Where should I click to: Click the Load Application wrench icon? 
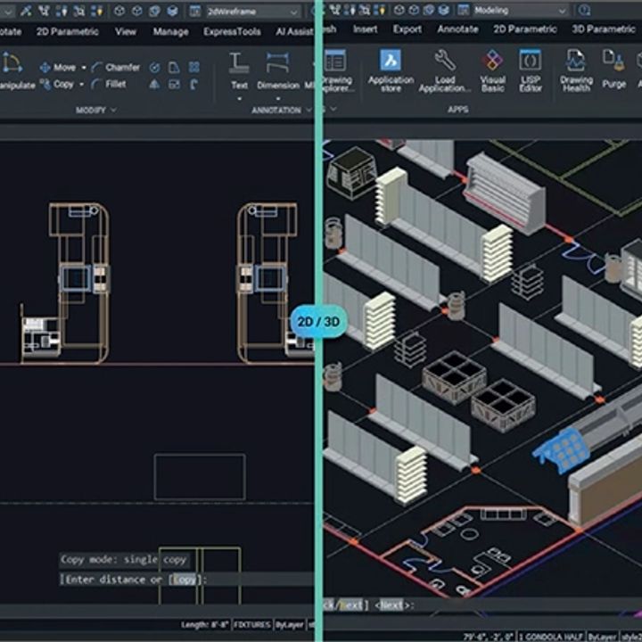click(445, 61)
